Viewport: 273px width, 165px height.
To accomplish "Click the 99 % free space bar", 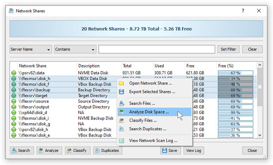I will (x=236, y=113).
